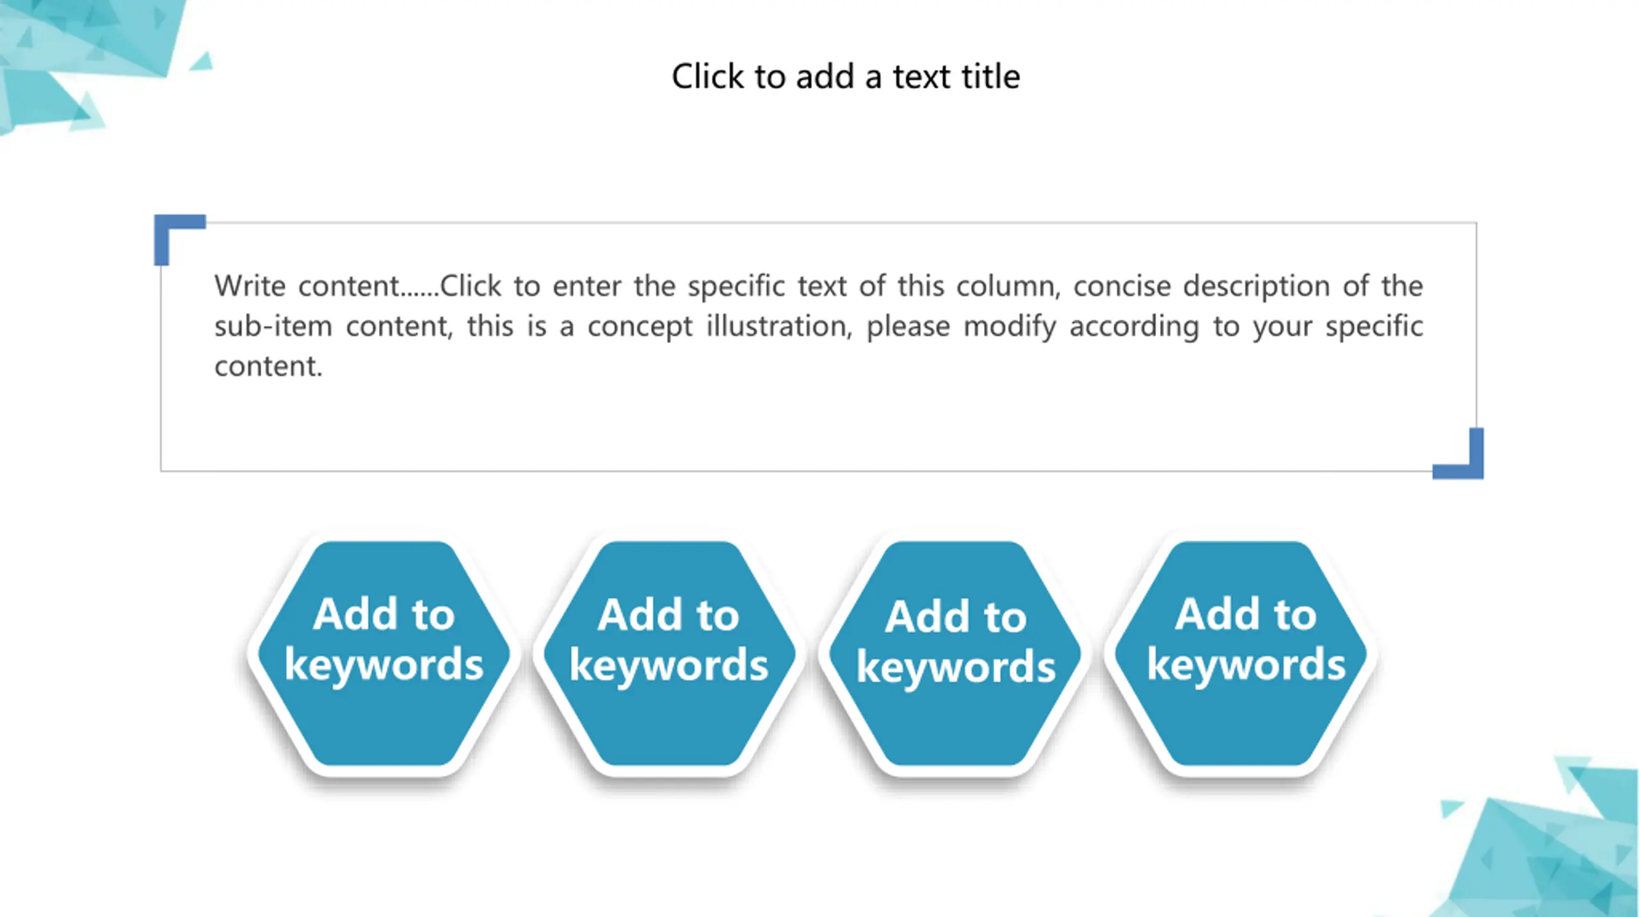
Task: Click the word "sub-item" in the paragraph
Action: 273,326
